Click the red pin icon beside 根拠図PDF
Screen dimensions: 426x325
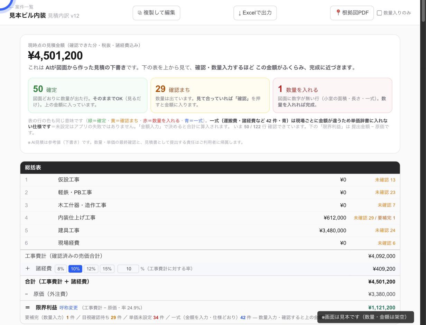click(338, 13)
